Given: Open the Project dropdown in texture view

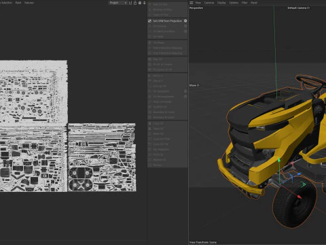Looking at the screenshot, I should click(x=118, y=3).
